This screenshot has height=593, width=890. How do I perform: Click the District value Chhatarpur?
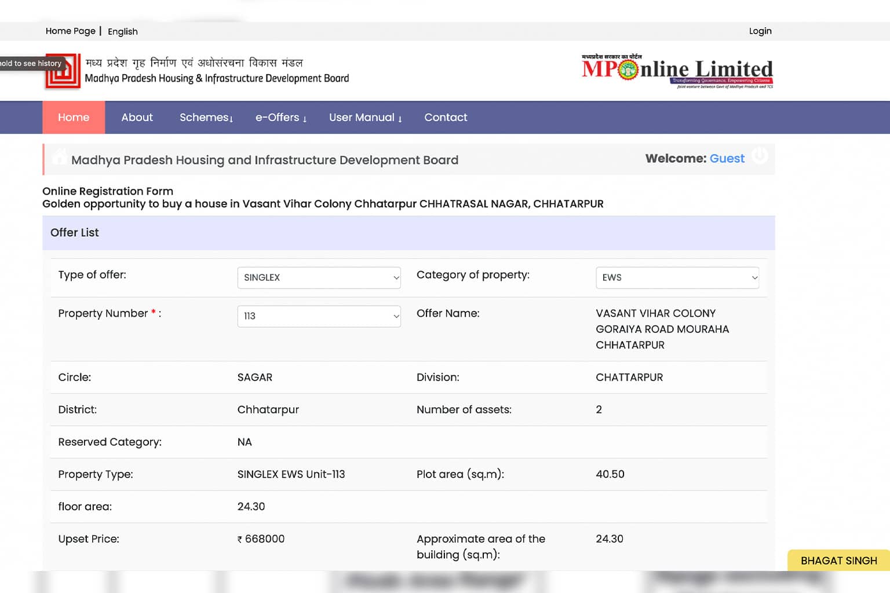tap(268, 410)
